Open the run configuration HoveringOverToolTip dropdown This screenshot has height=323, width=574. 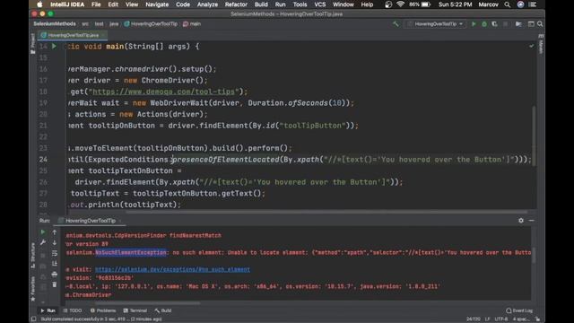pyautogui.click(x=435, y=24)
